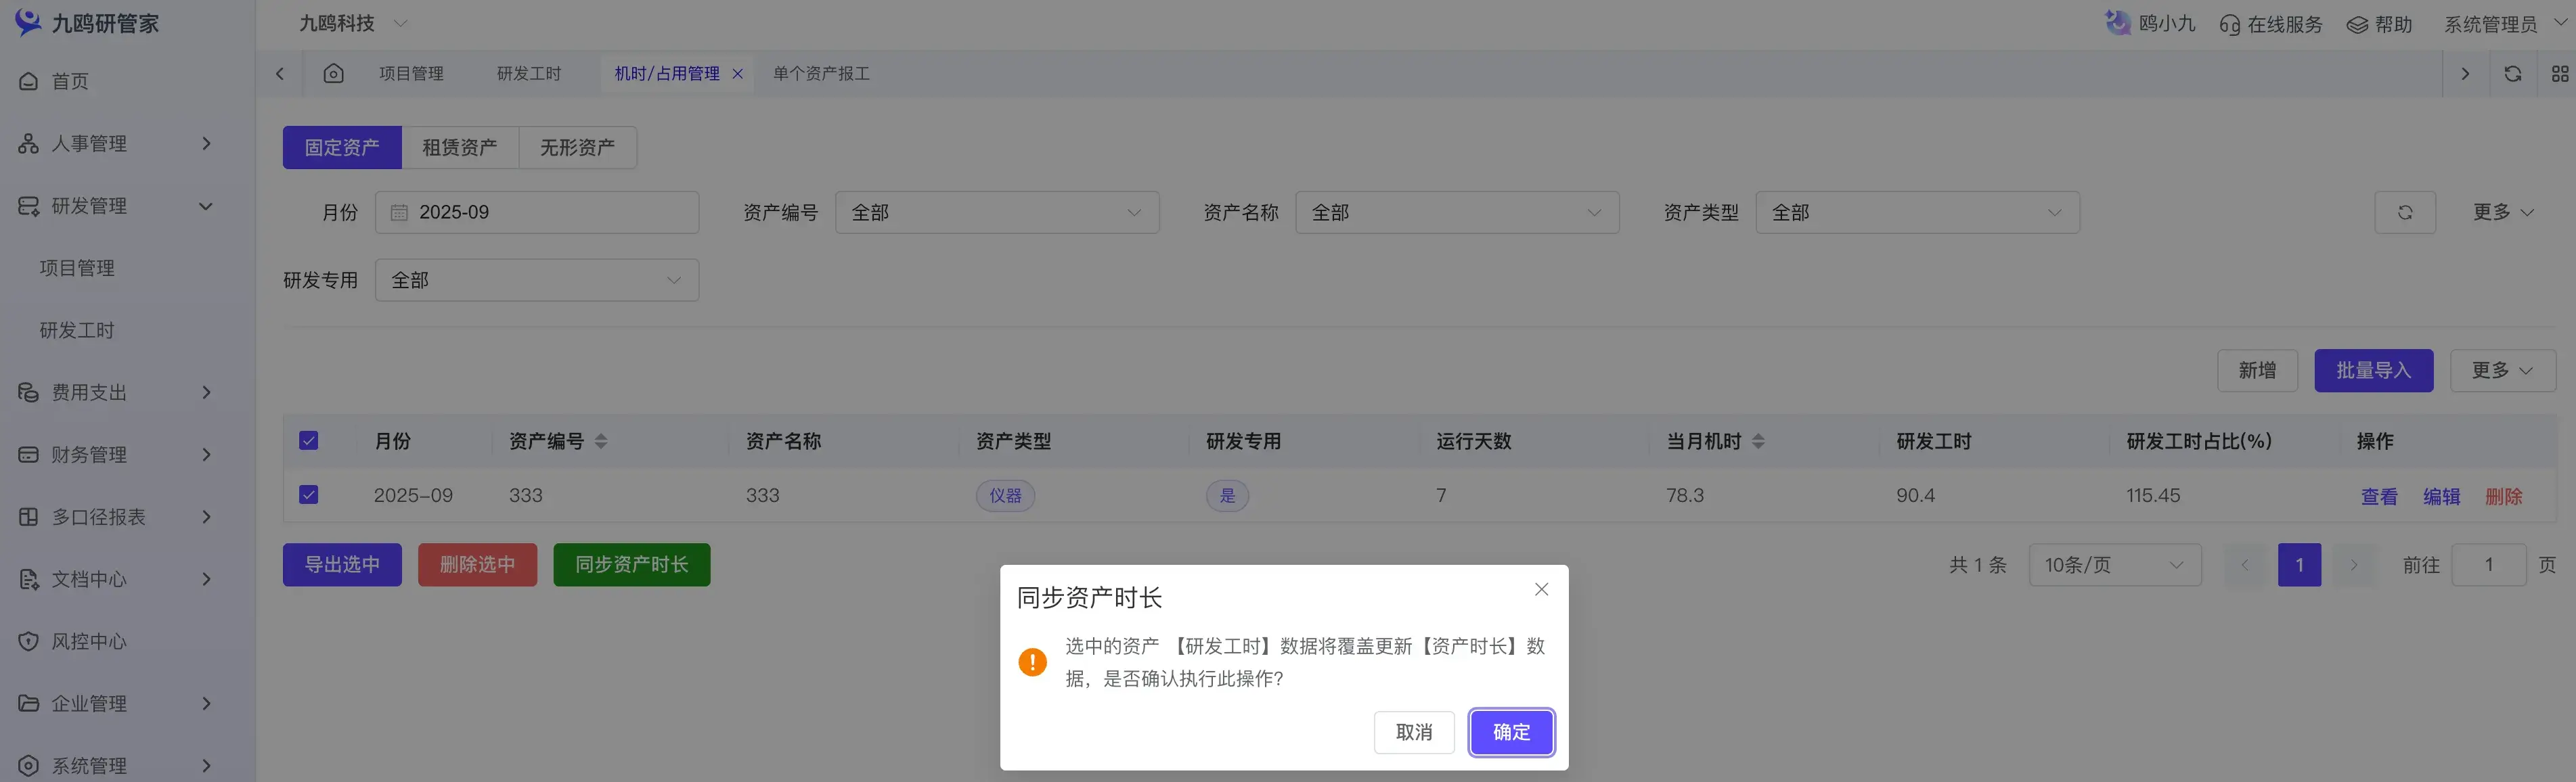The width and height of the screenshot is (2576, 782).
Task: Open the home icon in the tab bar
Action: (x=333, y=73)
